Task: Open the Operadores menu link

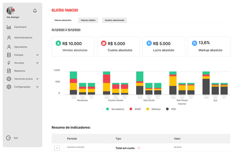Action: pyautogui.click(x=21, y=47)
